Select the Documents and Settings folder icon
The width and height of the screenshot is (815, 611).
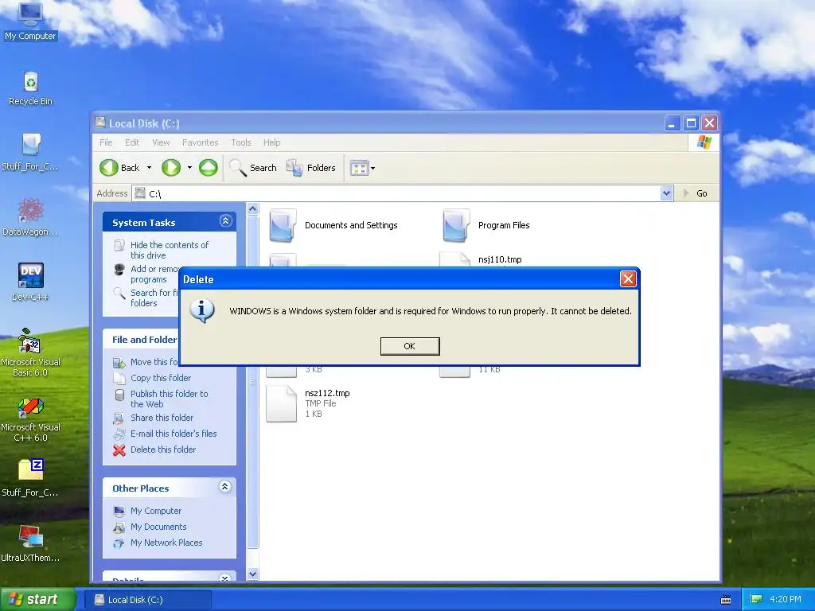[283, 225]
